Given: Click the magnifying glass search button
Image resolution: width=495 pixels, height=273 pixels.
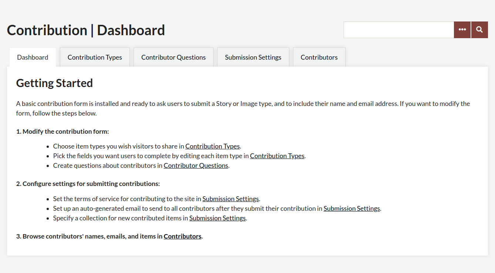Looking at the screenshot, I should click(479, 30).
